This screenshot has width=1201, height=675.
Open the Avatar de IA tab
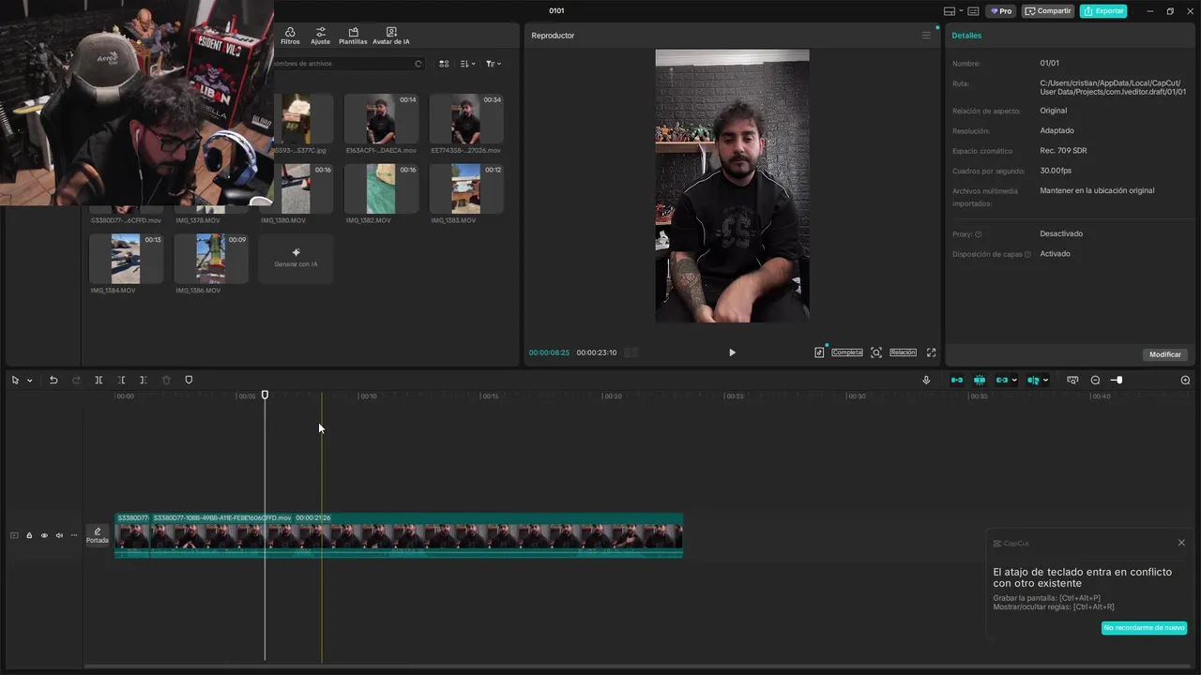pos(391,36)
